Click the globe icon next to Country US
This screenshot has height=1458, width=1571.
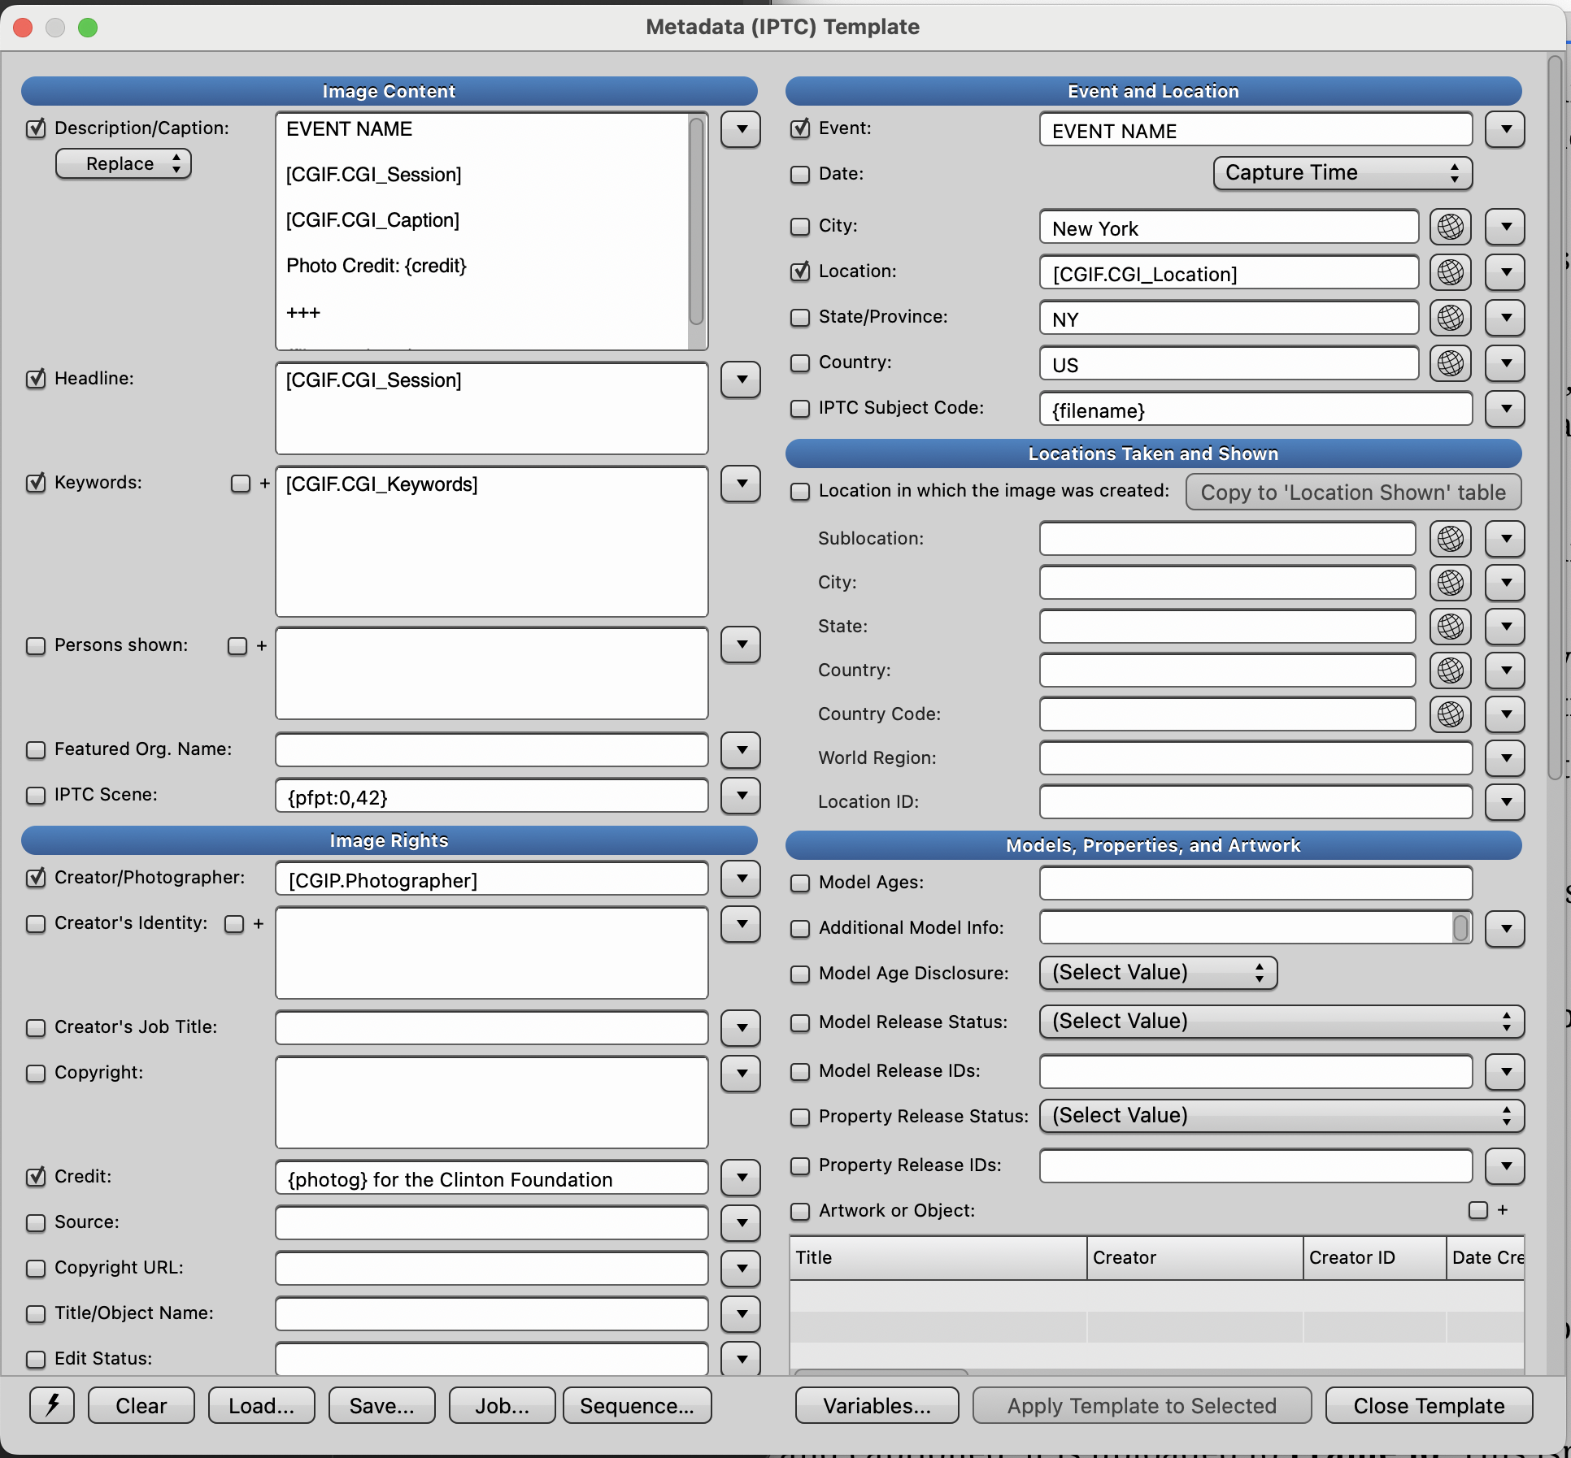click(1450, 363)
